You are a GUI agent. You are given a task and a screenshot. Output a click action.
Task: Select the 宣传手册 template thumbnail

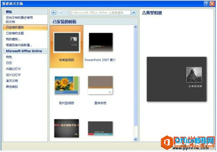tap(101, 85)
